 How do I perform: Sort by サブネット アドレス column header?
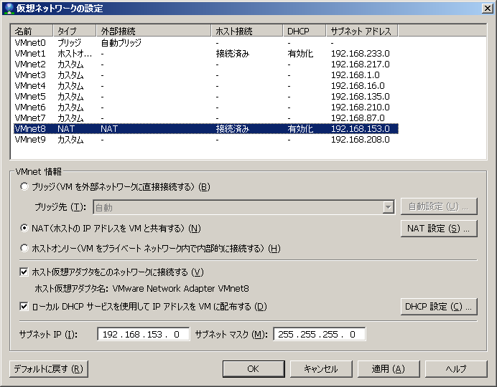coord(362,31)
